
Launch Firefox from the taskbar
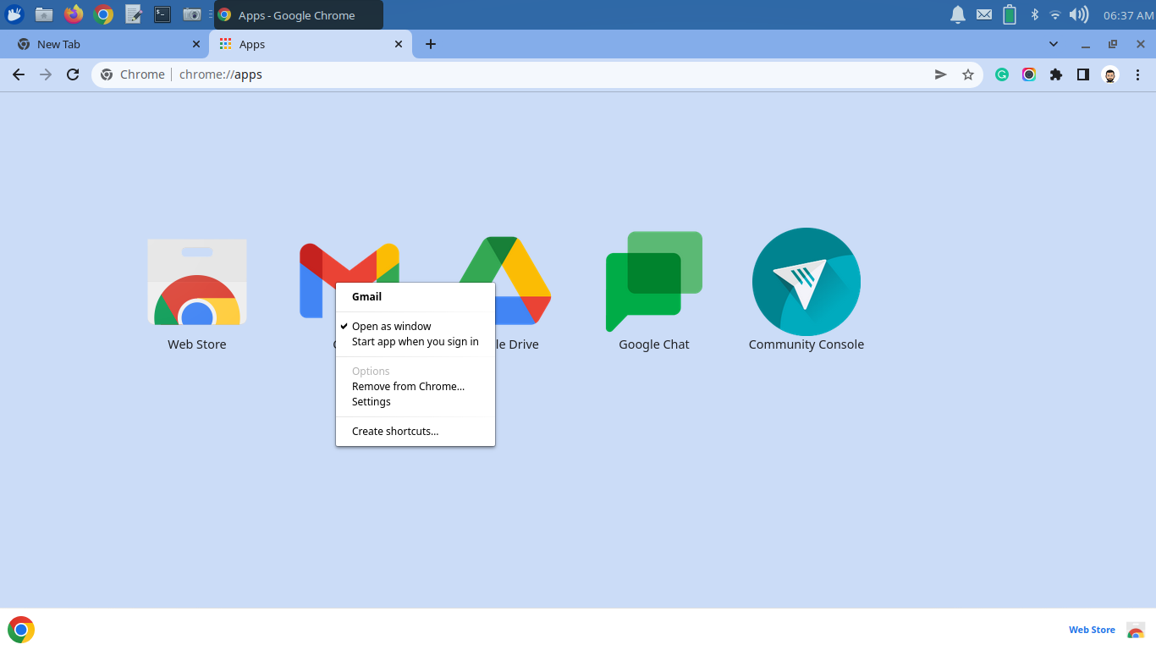74,14
